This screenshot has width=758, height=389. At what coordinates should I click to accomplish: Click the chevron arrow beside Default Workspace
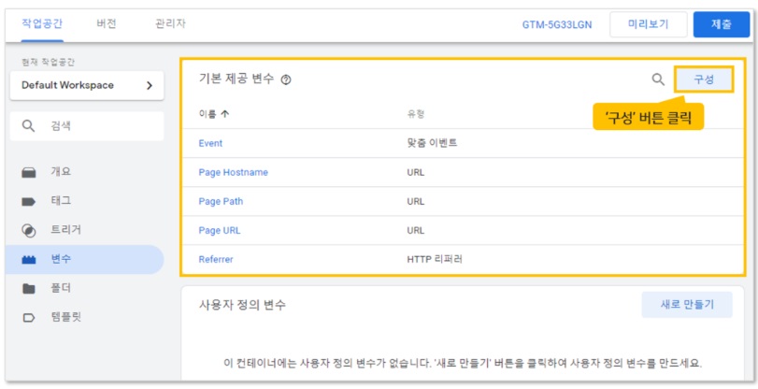pyautogui.click(x=150, y=86)
